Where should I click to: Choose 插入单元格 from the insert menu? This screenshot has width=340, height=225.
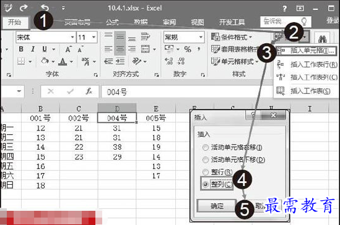pyautogui.click(x=306, y=51)
